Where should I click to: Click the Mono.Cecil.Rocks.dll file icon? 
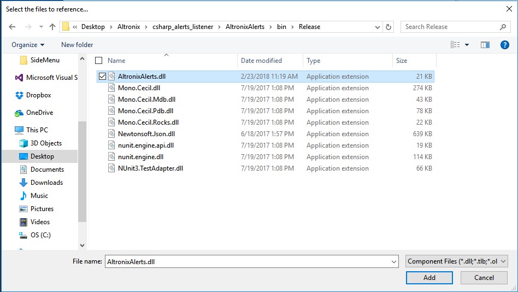[x=111, y=122]
